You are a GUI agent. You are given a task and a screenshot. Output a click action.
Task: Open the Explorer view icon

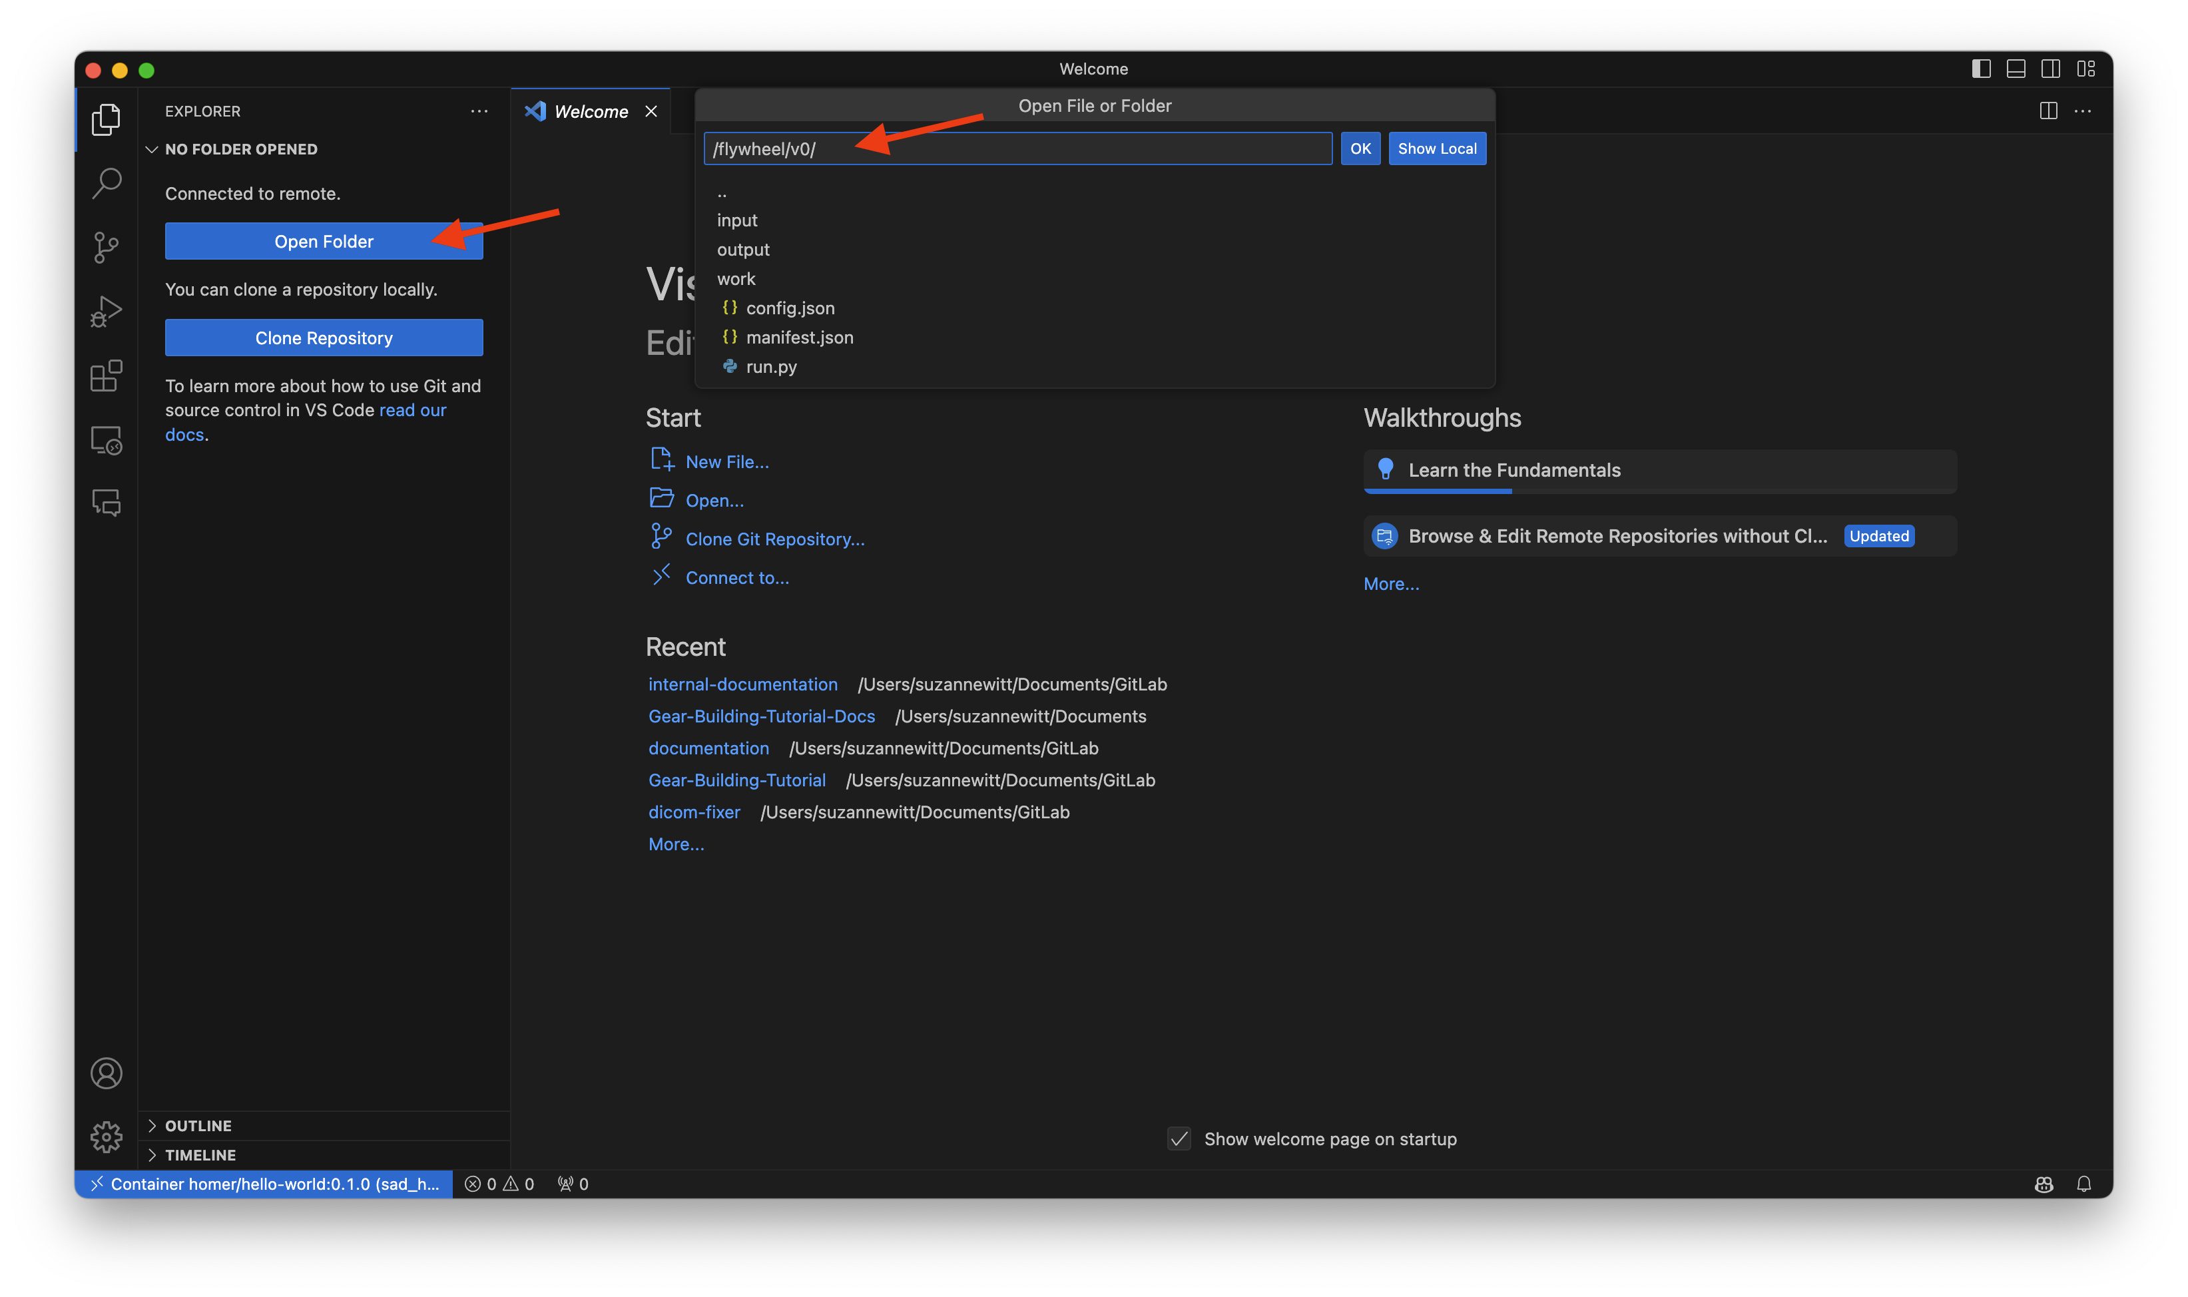(106, 119)
